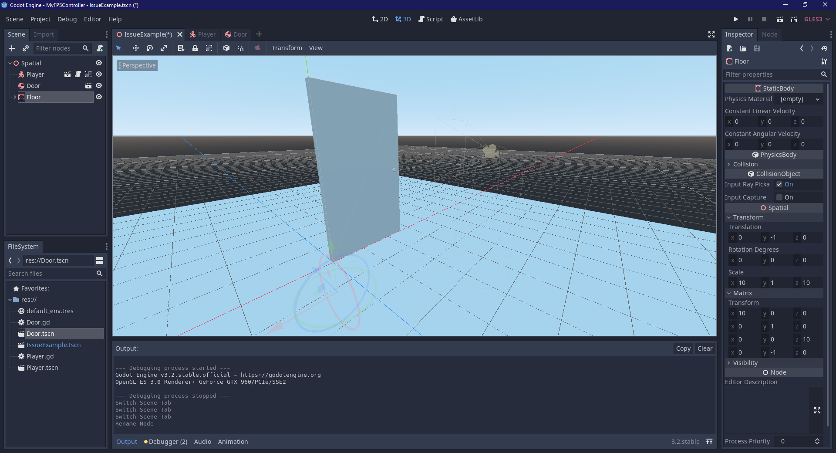Open the Debugger (2) bottom panel
Screen dimensions: 836x453
(165, 442)
